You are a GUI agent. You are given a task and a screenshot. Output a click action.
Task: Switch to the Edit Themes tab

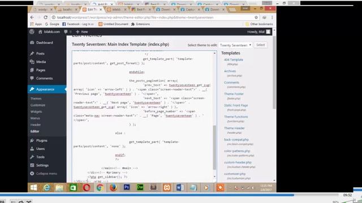[x=92, y=10]
